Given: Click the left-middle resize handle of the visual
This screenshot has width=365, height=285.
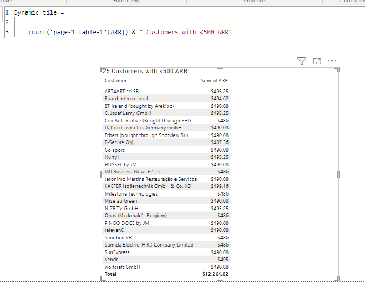Looking at the screenshot, I should [101, 174].
